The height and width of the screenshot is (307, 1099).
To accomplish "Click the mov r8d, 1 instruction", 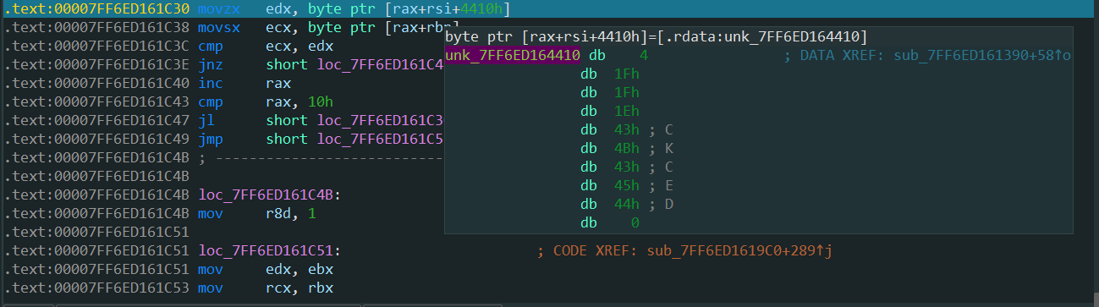I will [x=257, y=213].
